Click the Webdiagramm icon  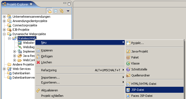click(x=20, y=47)
